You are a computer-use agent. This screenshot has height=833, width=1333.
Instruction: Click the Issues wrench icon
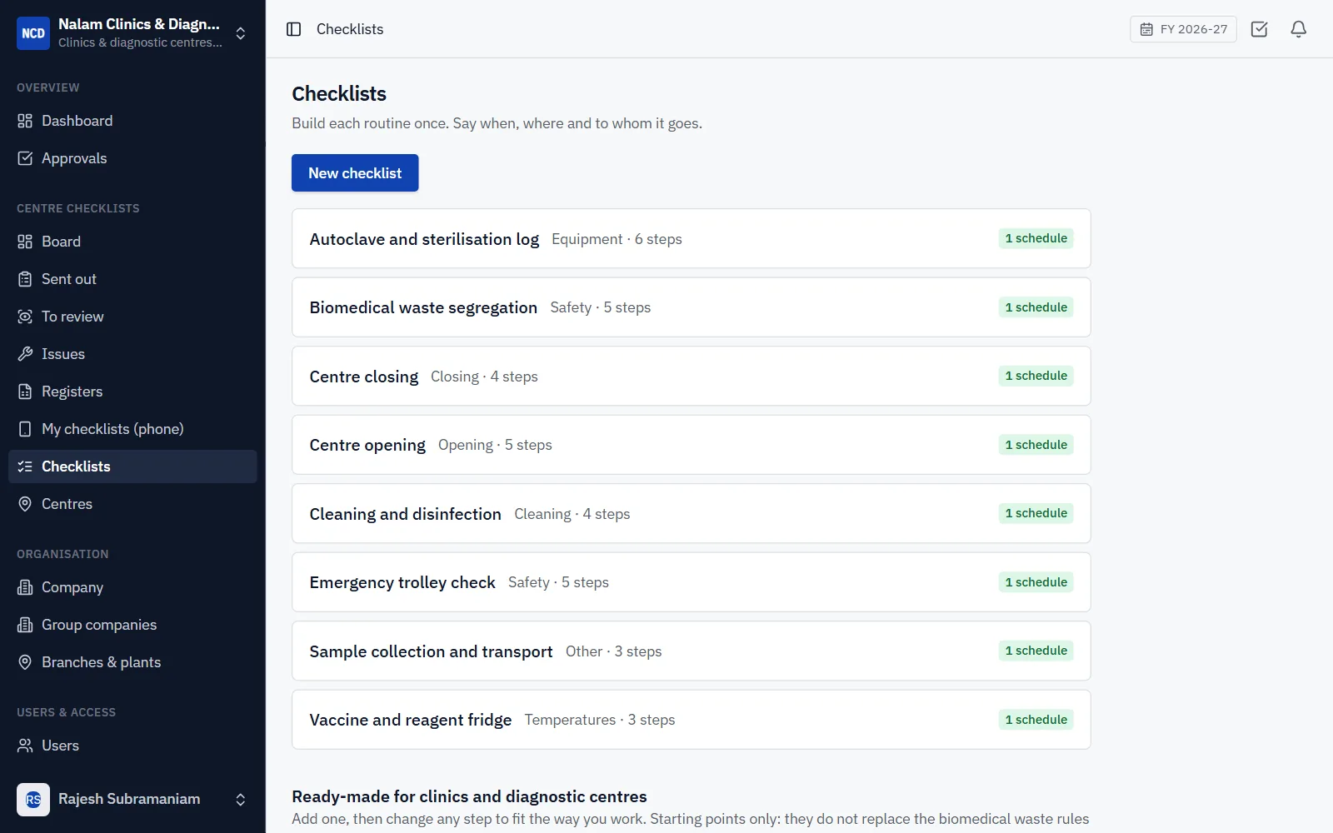[25, 354]
